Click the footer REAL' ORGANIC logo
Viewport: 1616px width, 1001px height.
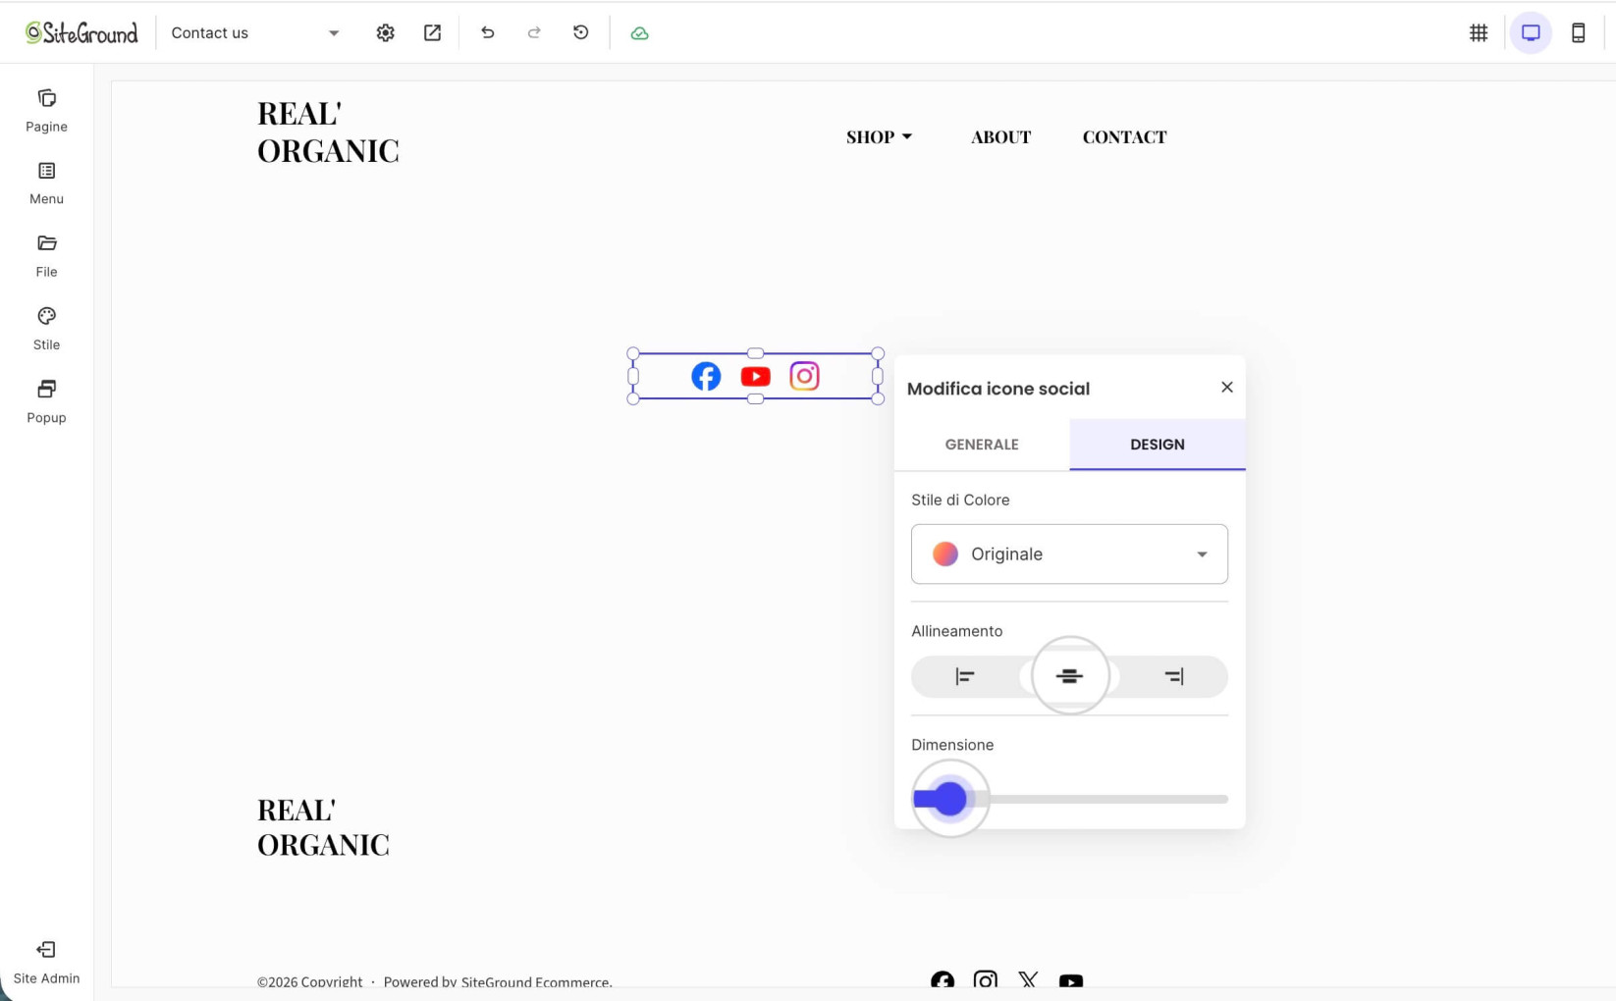tap(323, 827)
